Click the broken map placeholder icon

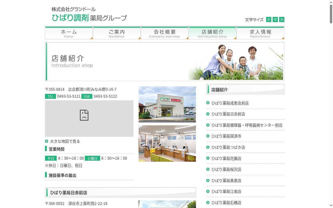click(84, 115)
